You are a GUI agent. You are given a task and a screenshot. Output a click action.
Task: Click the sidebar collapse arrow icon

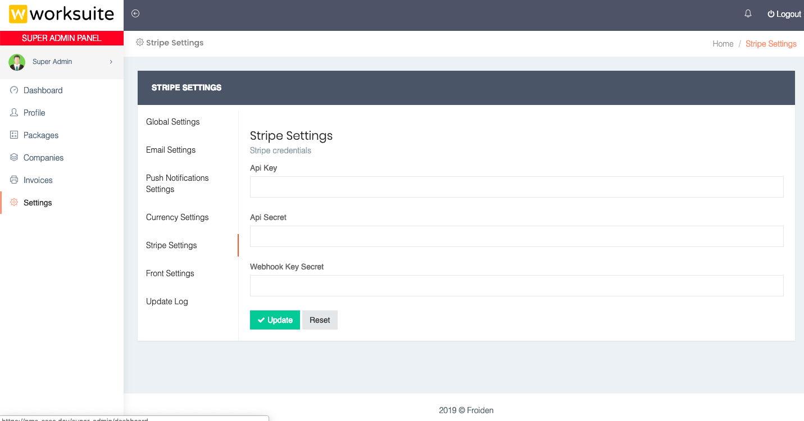(x=135, y=13)
